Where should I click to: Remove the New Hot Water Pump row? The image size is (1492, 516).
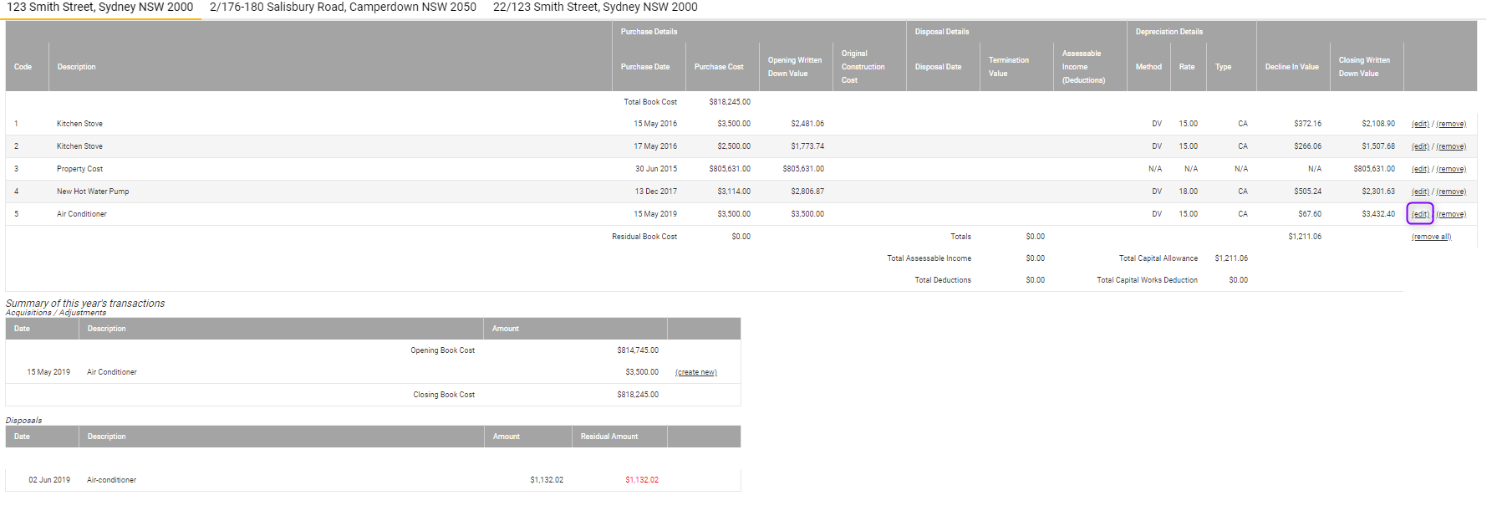[x=1451, y=192]
